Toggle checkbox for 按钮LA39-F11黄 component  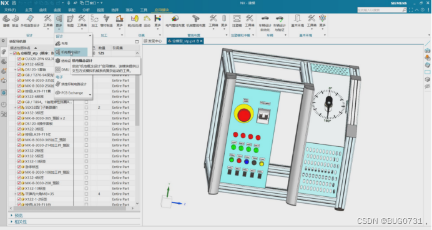click(x=19, y=91)
